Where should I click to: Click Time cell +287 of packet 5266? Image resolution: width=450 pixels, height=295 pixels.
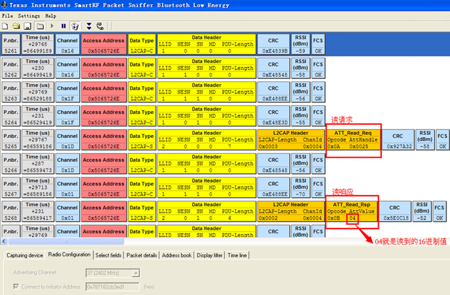point(38,164)
